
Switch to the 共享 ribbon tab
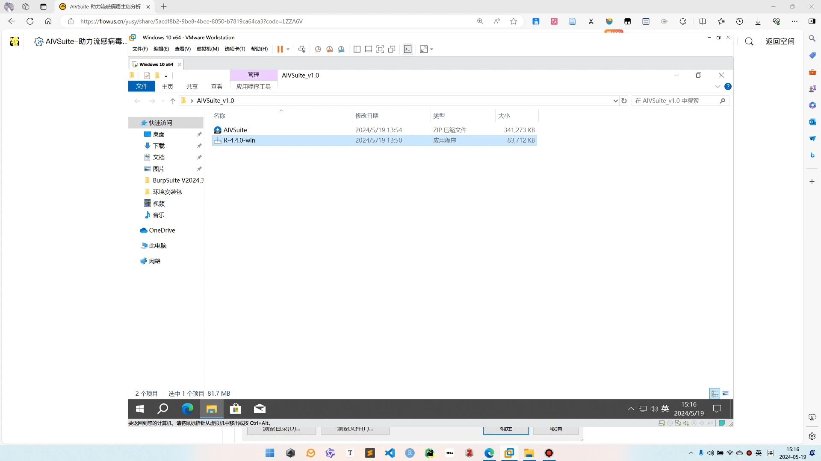pyautogui.click(x=192, y=87)
